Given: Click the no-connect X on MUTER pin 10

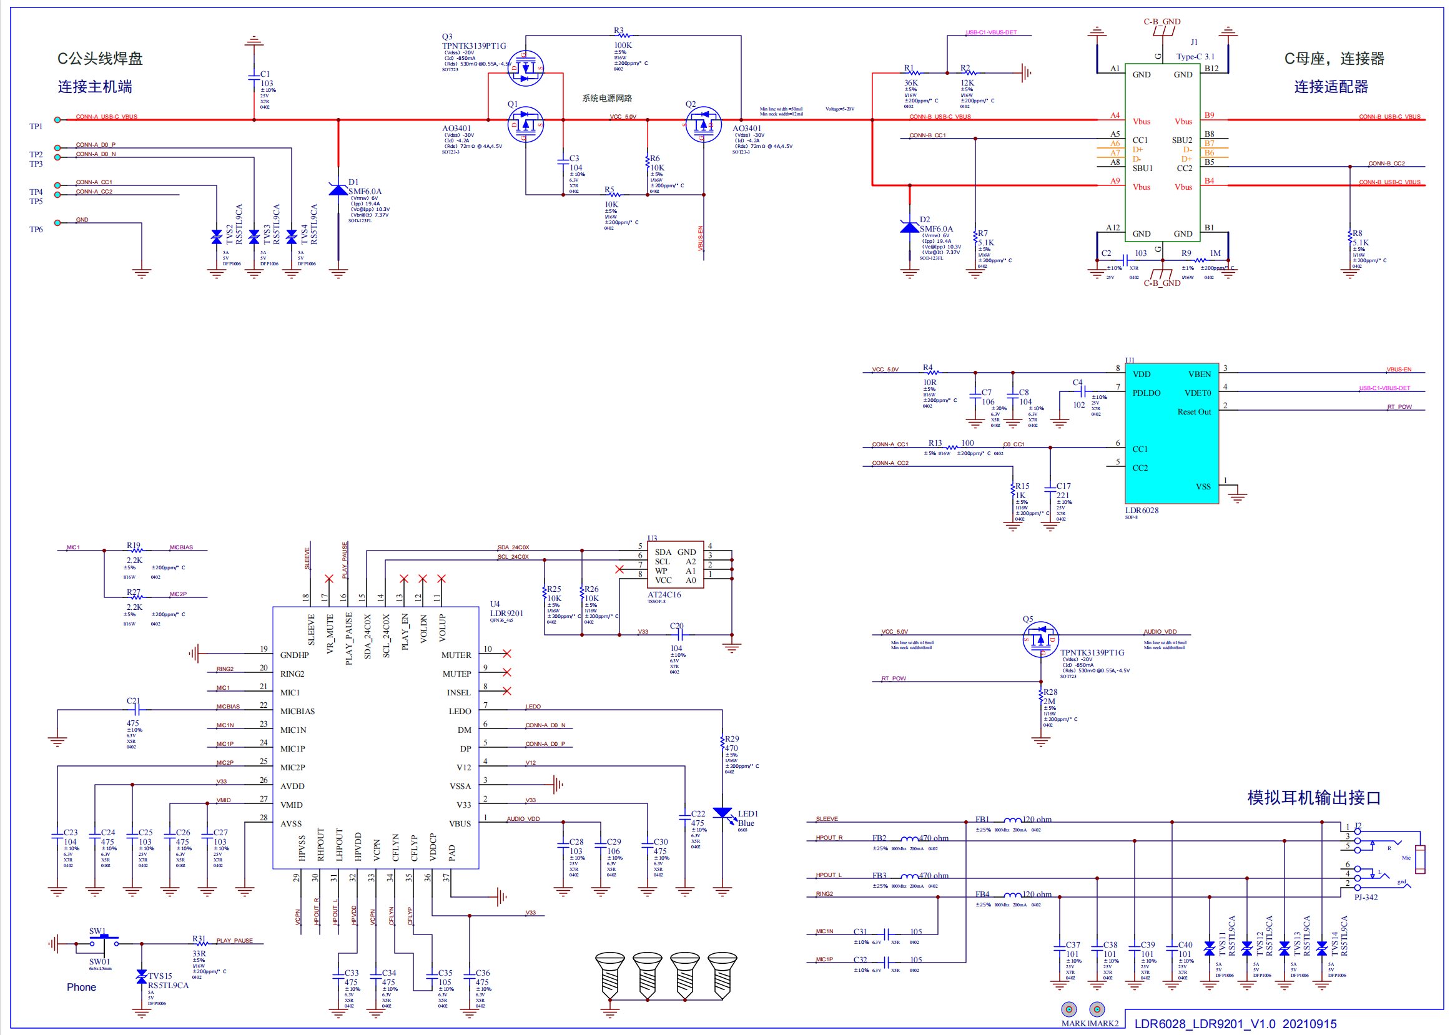Looking at the screenshot, I should coord(506,654).
